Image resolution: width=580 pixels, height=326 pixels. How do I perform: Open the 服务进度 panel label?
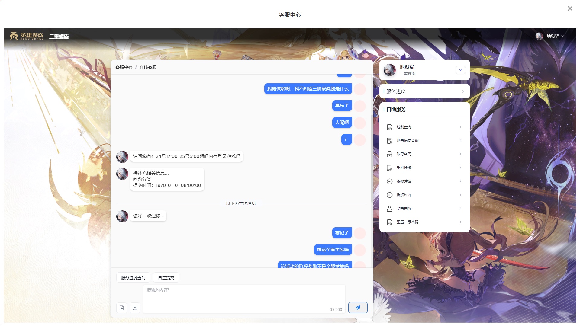(396, 91)
